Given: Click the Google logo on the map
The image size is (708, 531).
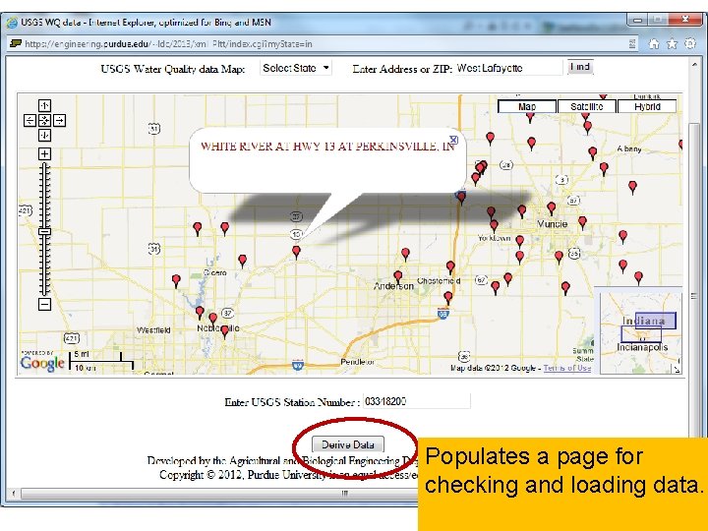Looking at the screenshot, I should click(x=42, y=363).
